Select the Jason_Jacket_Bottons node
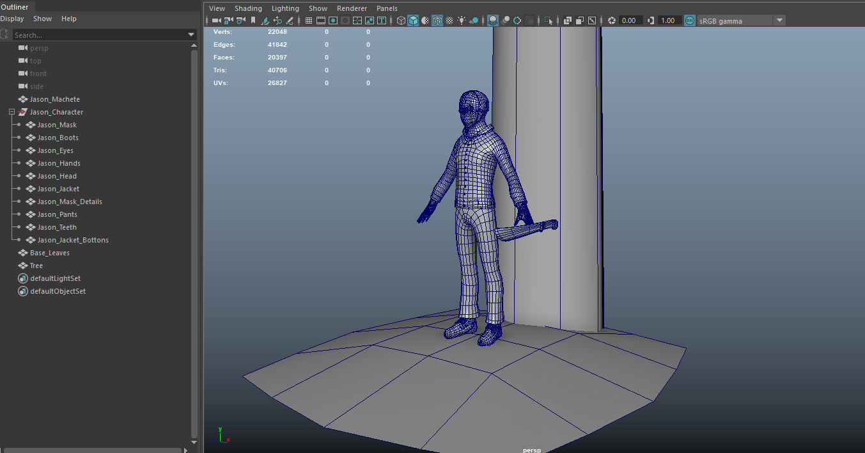The height and width of the screenshot is (453, 865). (73, 240)
